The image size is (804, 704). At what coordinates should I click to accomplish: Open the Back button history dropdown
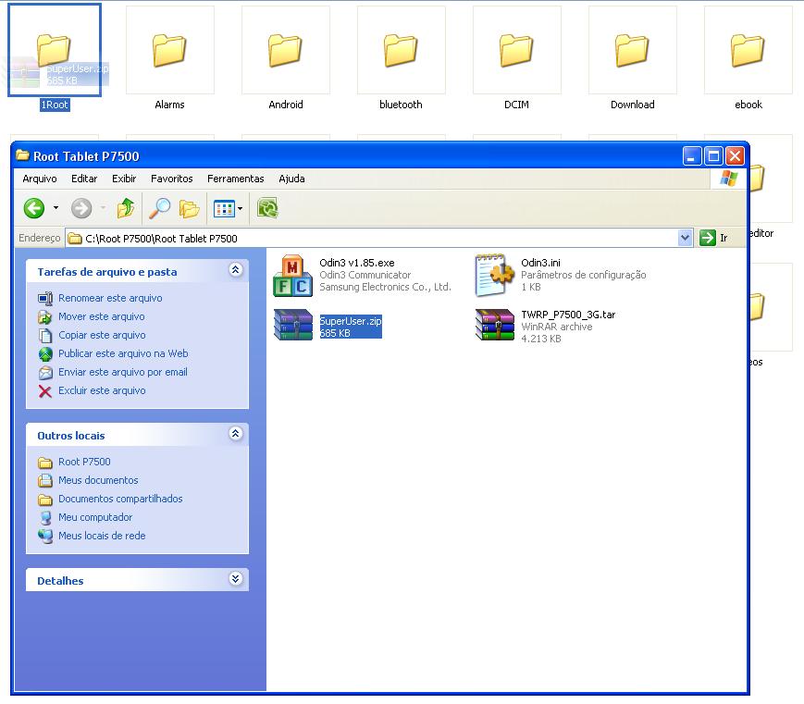point(56,209)
